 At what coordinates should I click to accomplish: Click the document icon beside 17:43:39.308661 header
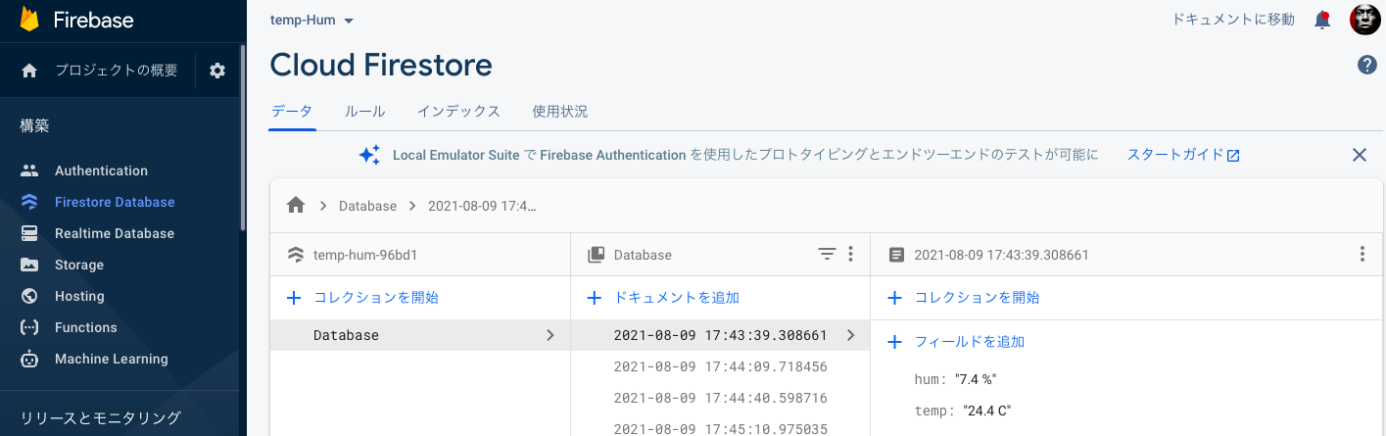[x=896, y=255]
